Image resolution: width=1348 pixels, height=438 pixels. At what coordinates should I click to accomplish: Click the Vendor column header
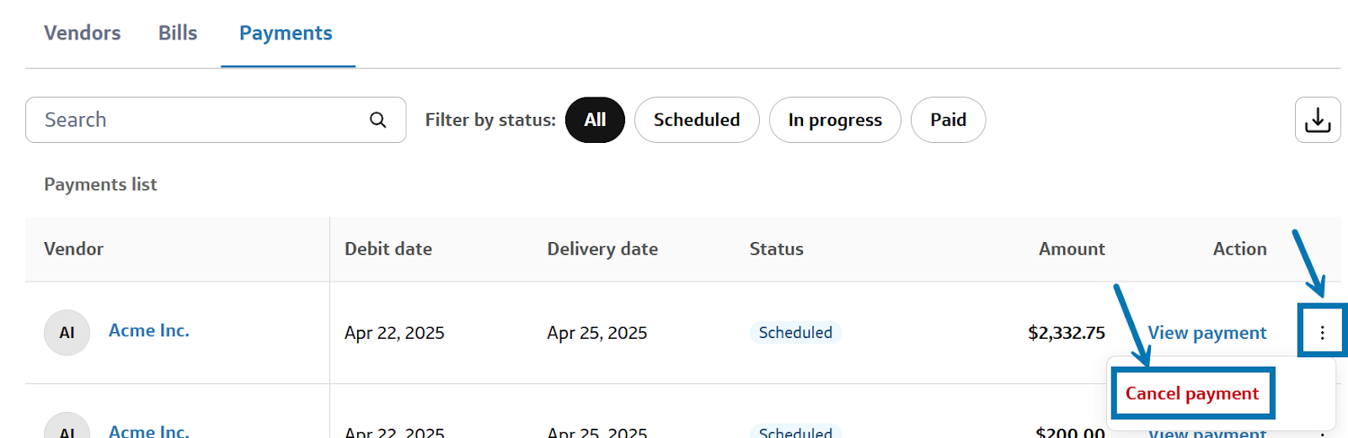74,249
